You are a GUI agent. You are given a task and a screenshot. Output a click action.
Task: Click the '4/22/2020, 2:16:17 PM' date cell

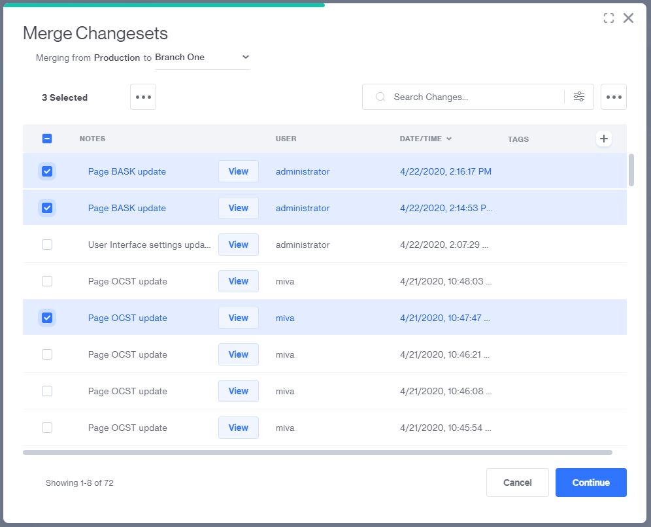(446, 171)
